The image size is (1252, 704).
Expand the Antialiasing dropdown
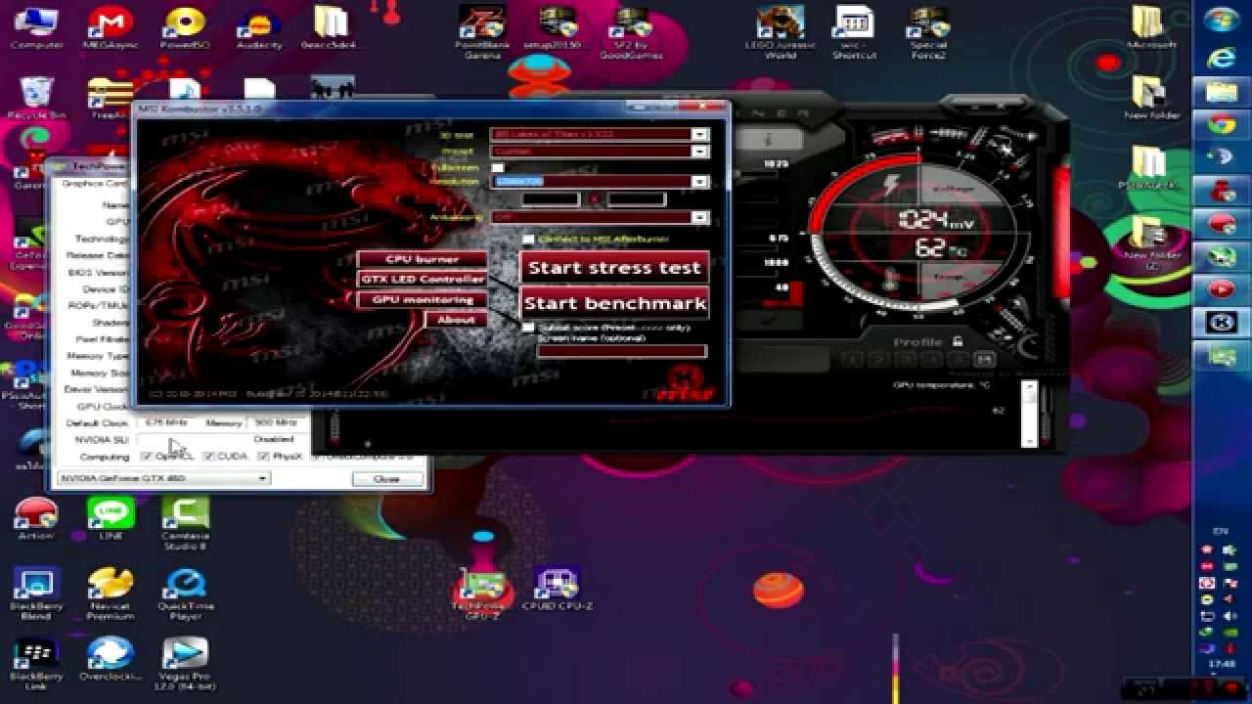699,217
